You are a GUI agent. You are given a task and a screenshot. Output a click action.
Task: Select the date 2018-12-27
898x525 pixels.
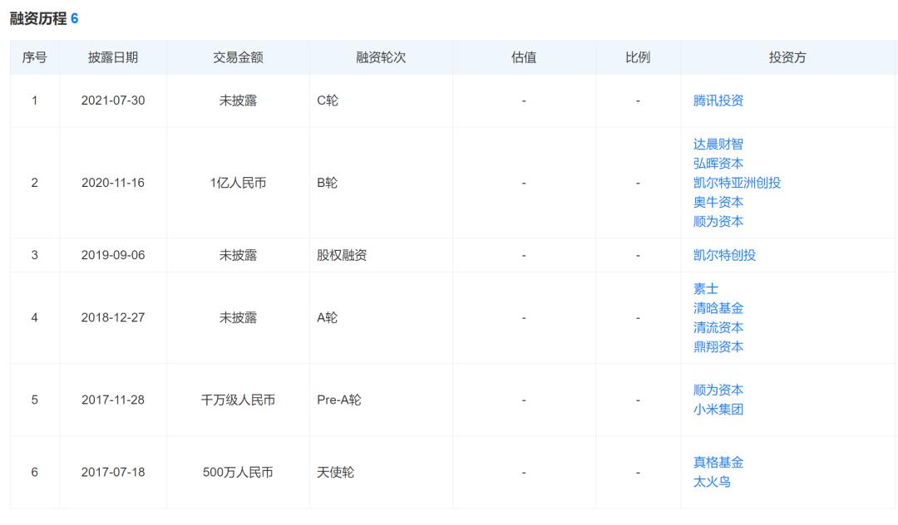point(113,318)
